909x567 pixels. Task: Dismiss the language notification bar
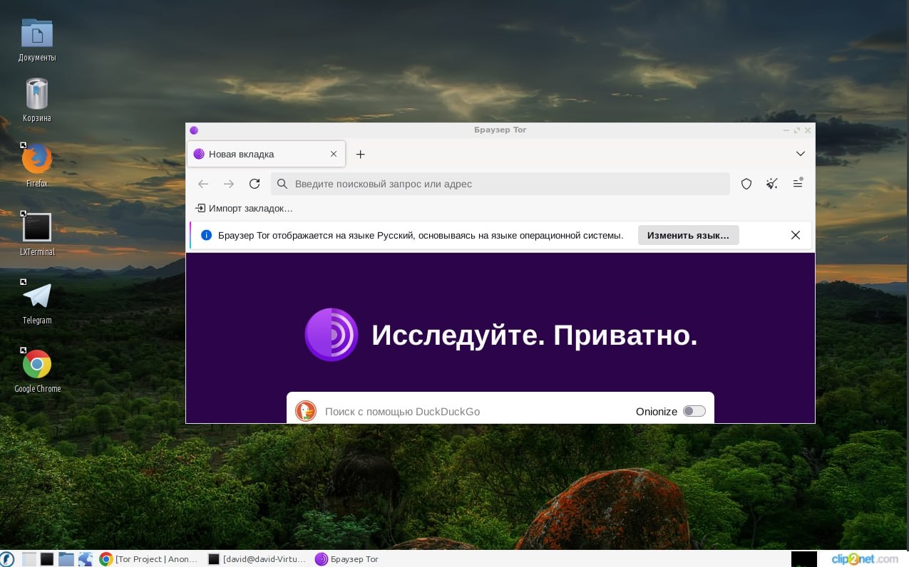796,235
